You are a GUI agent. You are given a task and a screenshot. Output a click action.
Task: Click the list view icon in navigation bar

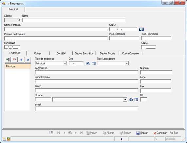51,133
